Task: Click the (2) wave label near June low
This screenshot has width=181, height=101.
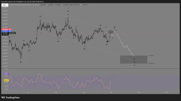Action: pyautogui.click(x=29, y=50)
